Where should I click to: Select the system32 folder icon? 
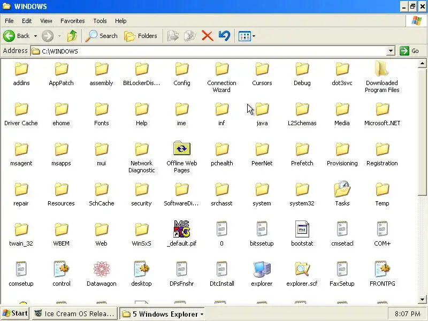pyautogui.click(x=302, y=189)
